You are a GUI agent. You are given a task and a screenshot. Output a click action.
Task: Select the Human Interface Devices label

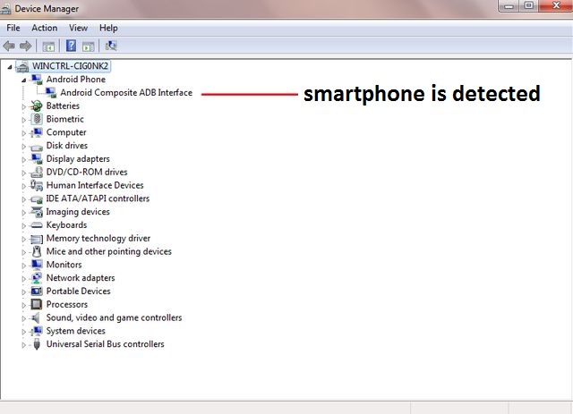pos(95,185)
